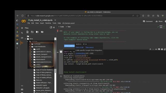Go back using browser back arrow
Screen dimensions: 166x93
coord(18,16)
